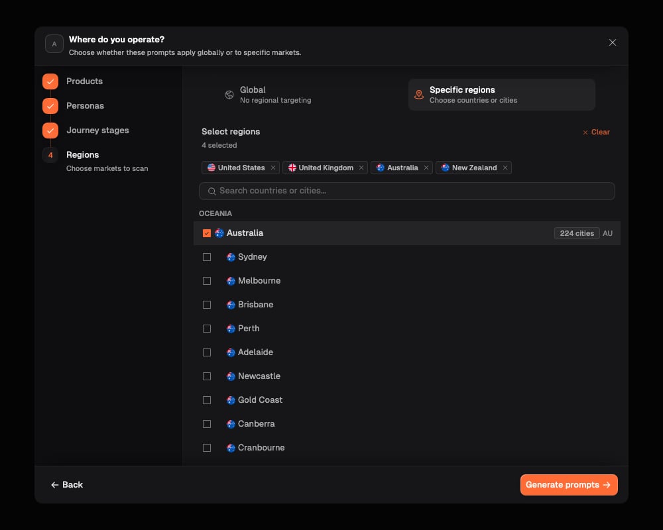Check the Sydney checkbox
Image resolution: width=663 pixels, height=530 pixels.
tap(207, 257)
